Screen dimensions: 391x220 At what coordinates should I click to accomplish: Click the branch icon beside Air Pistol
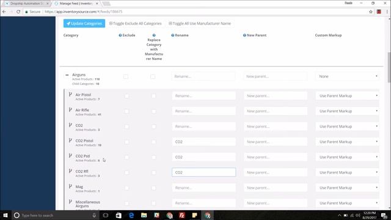point(70,94)
